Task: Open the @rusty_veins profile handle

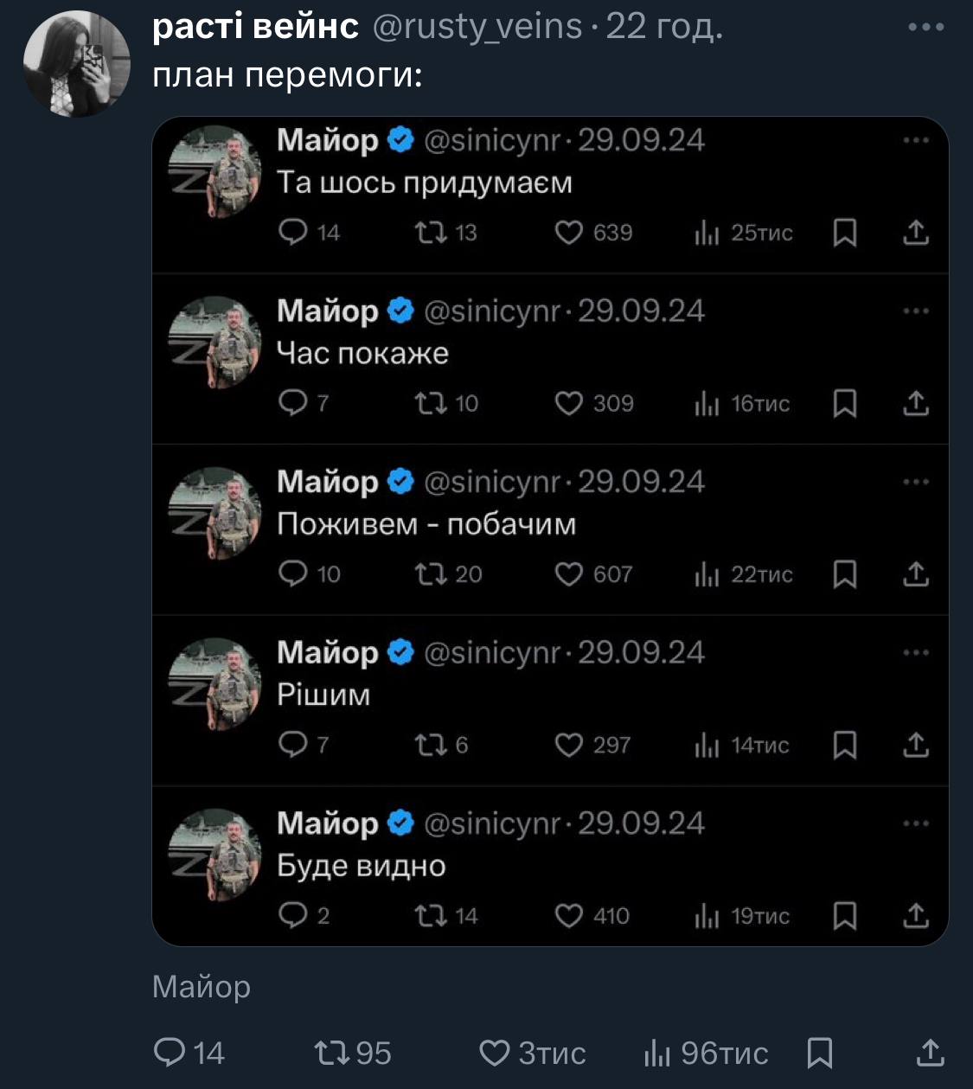Action: tap(477, 28)
